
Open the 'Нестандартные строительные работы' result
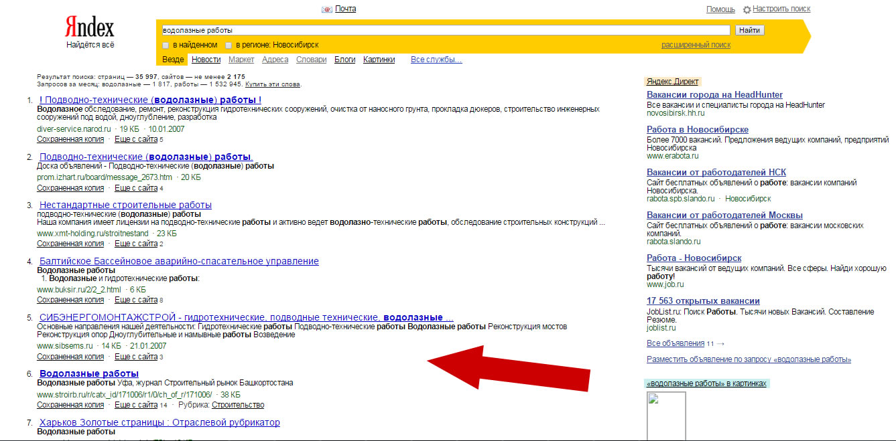tap(125, 205)
